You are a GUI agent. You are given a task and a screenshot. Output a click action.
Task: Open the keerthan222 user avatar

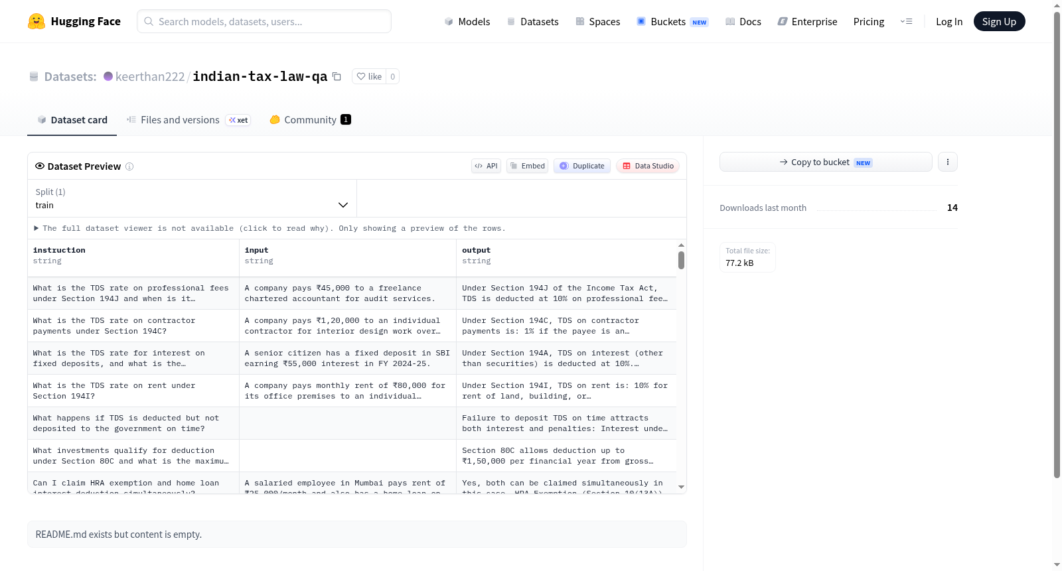click(108, 76)
